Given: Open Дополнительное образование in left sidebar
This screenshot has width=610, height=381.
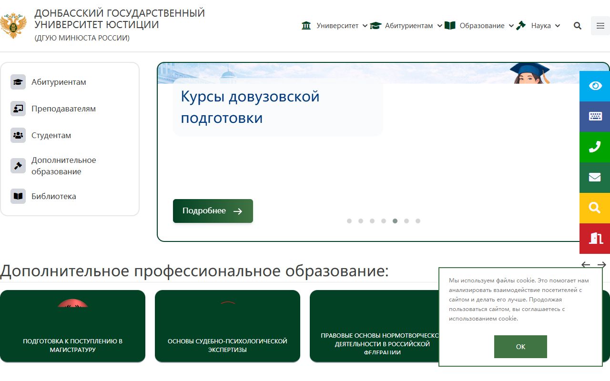Looking at the screenshot, I should click(64, 166).
